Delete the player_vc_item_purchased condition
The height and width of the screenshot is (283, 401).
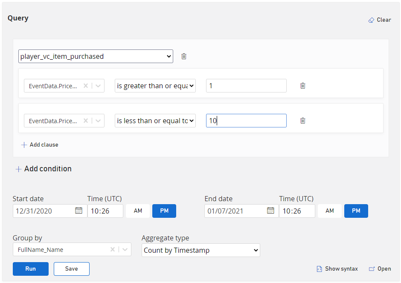tap(184, 56)
